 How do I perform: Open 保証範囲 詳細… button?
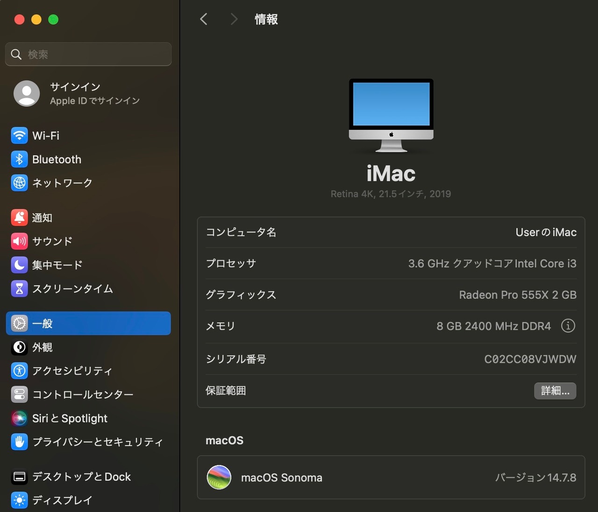pyautogui.click(x=555, y=391)
